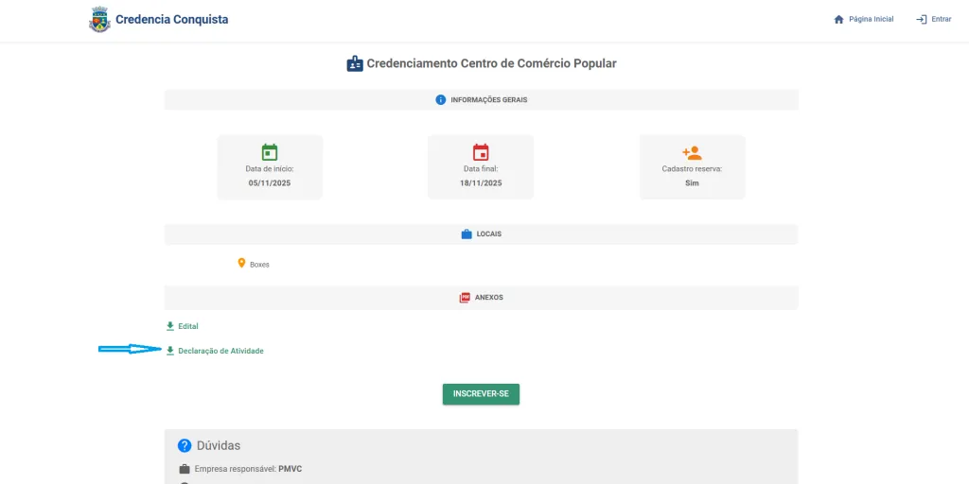Click the blue briefcase icon beside Locais
969x484 pixels.
pyautogui.click(x=467, y=233)
